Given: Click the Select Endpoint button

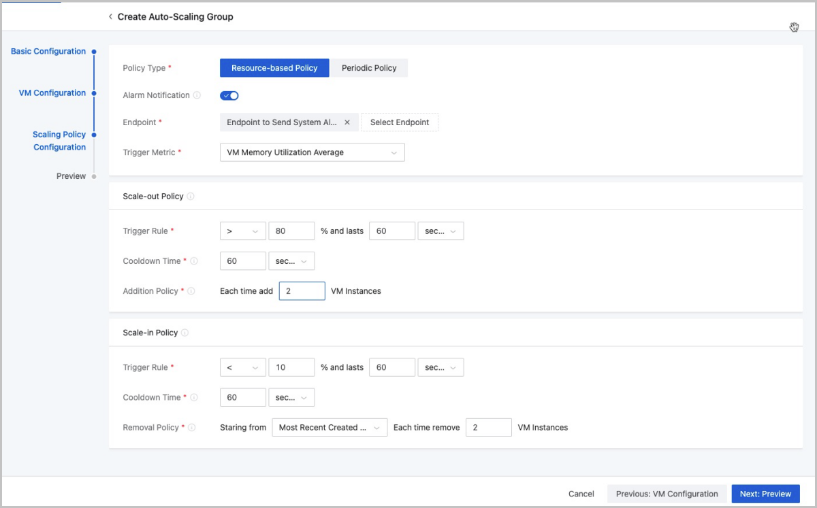Looking at the screenshot, I should point(400,122).
